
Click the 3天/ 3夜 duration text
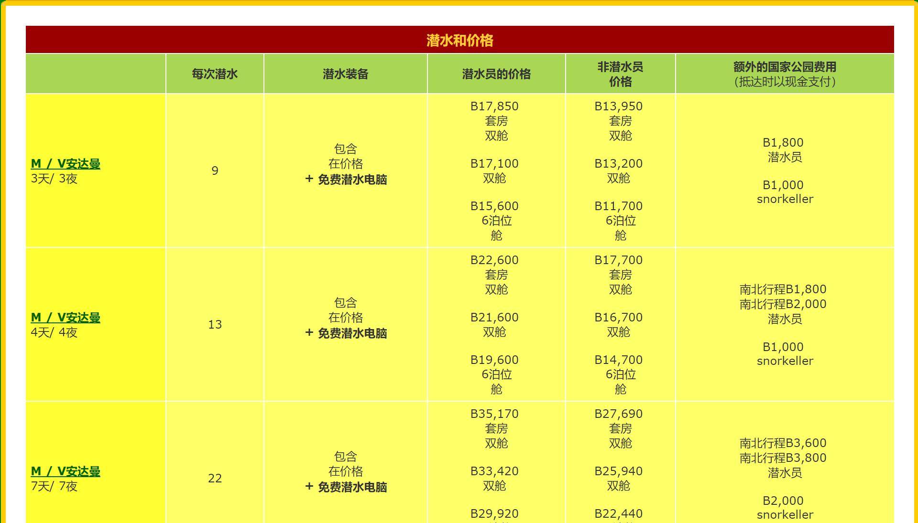[54, 179]
